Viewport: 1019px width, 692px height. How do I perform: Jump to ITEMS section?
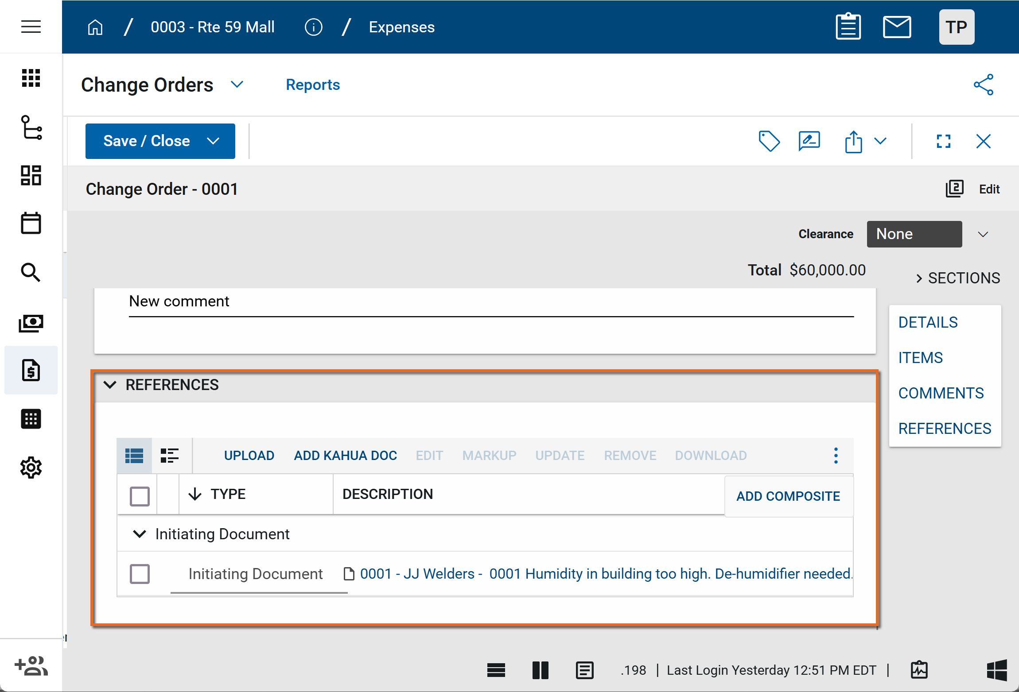coord(920,358)
